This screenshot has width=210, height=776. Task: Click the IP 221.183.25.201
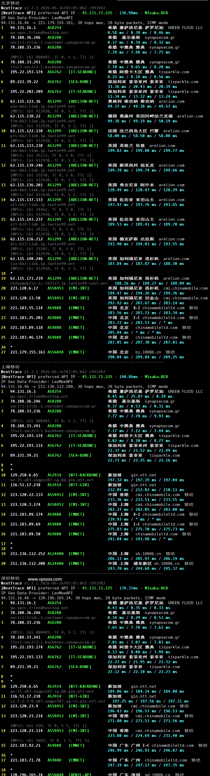[26, 318]
